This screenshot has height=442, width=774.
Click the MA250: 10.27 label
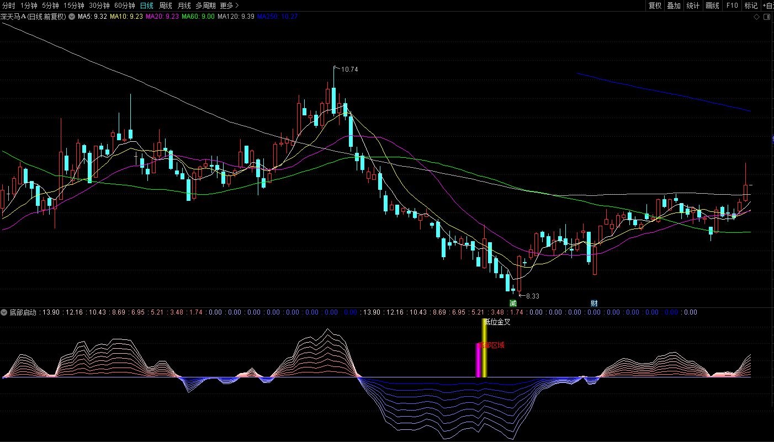coord(278,17)
